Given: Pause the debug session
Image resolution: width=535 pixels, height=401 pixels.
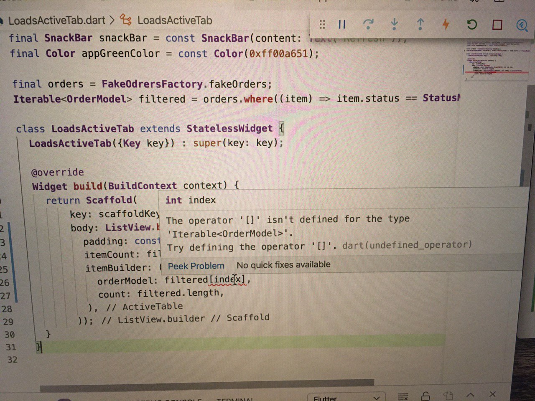Looking at the screenshot, I should (342, 25).
